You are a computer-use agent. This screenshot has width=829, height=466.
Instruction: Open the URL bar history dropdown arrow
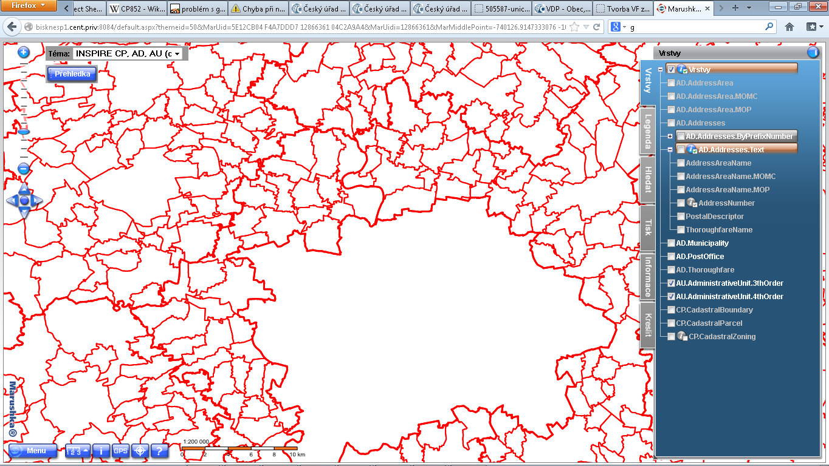click(x=586, y=27)
